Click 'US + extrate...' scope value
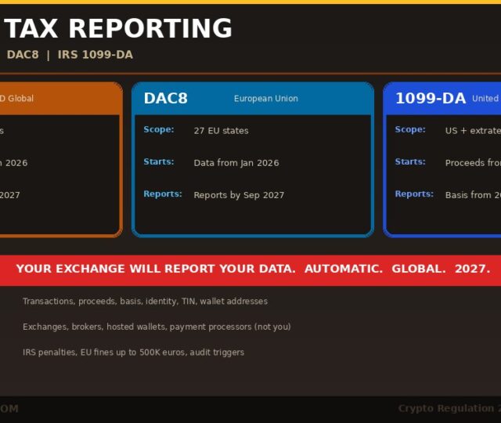This screenshot has height=423, width=501. point(473,131)
